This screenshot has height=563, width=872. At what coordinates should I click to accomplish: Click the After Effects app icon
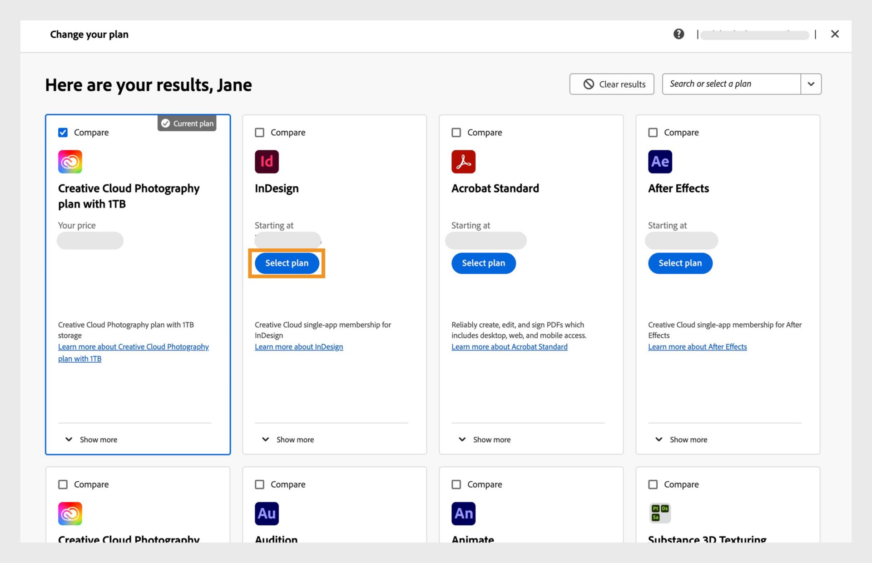click(x=660, y=162)
